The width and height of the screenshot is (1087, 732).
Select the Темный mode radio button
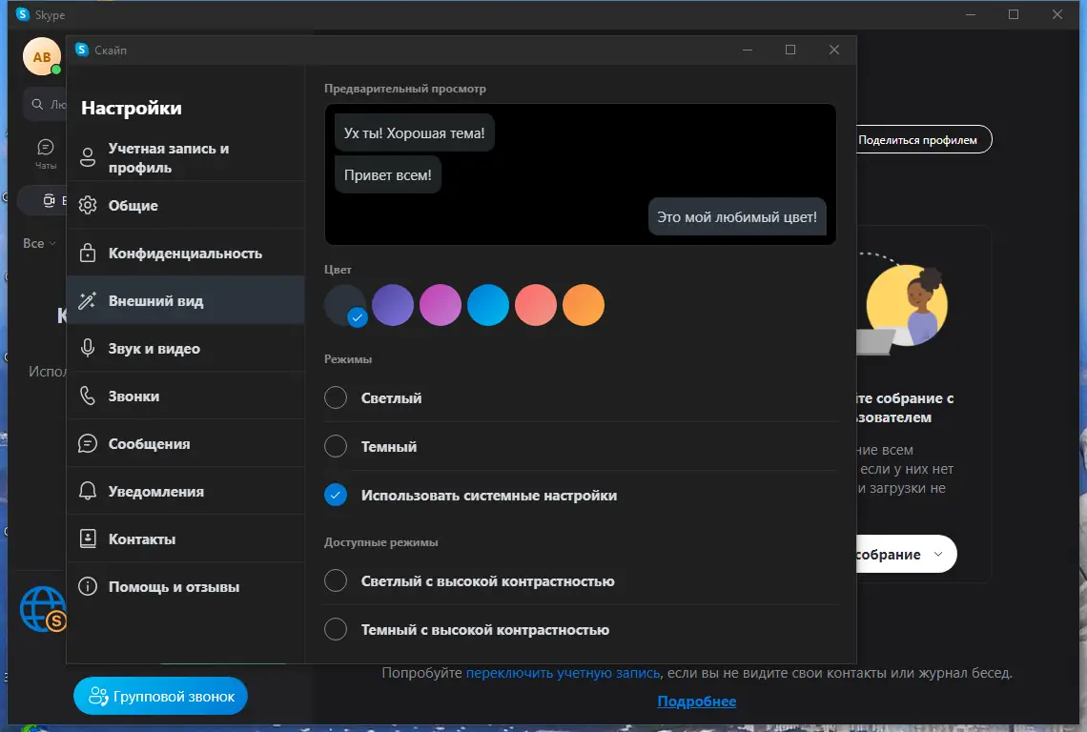pyautogui.click(x=336, y=446)
